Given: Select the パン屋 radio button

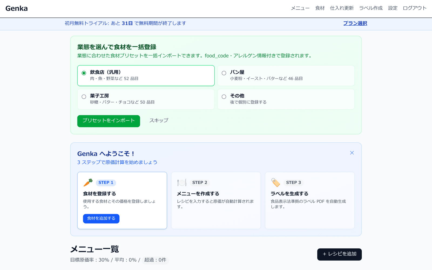Looking at the screenshot, I should 224,73.
